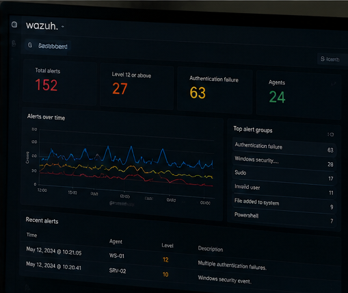Select the File added to system row

(284, 204)
